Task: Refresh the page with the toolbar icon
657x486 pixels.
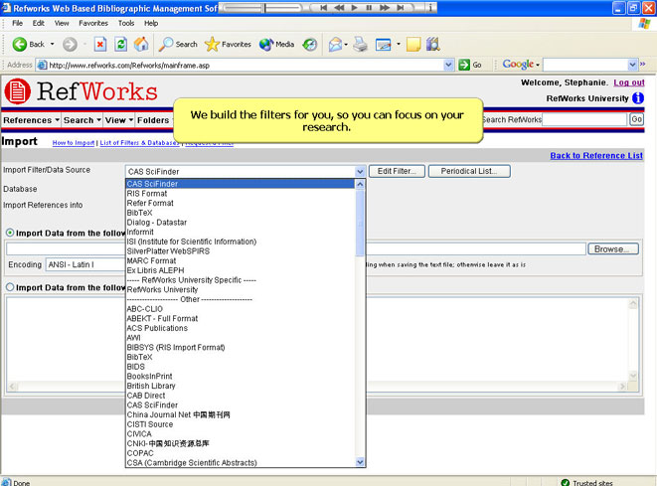Action: pyautogui.click(x=120, y=44)
